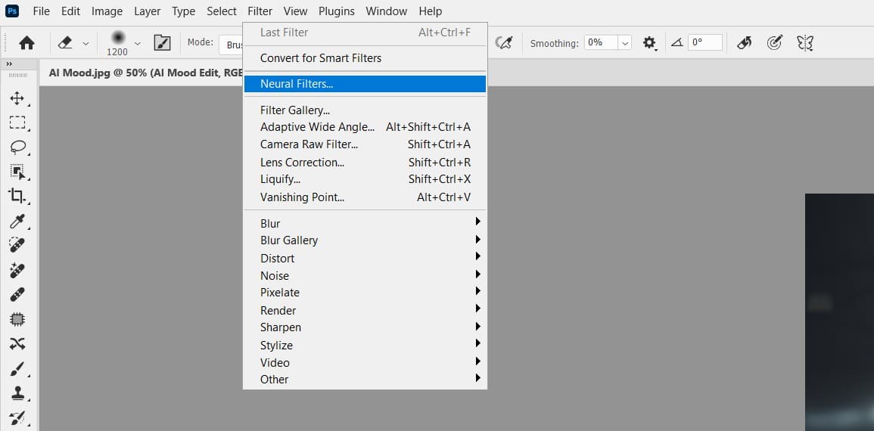Open the File menu
874x431 pixels.
point(42,11)
